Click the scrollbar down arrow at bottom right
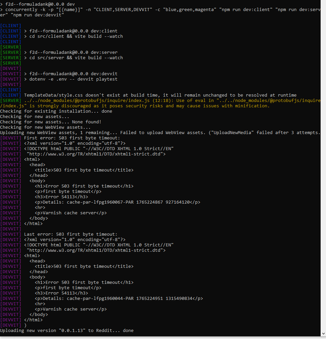Screen dimensions: 326x339 pos(323,334)
